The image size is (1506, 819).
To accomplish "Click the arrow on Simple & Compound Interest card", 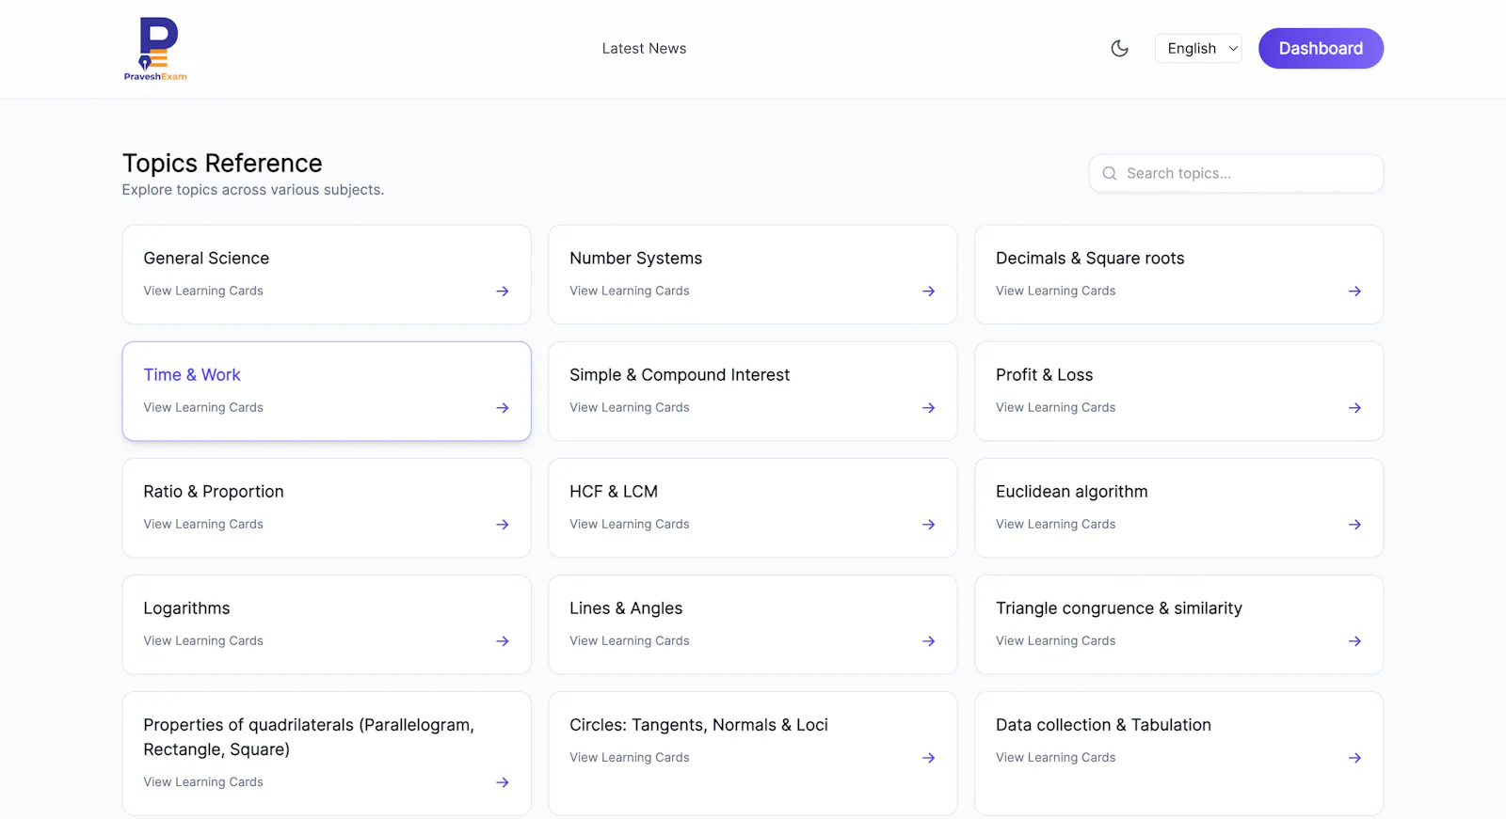I will pyautogui.click(x=929, y=408).
